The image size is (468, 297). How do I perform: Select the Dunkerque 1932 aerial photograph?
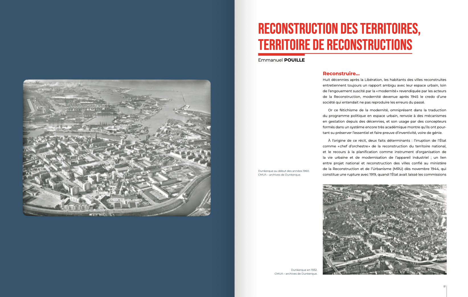point(384,229)
